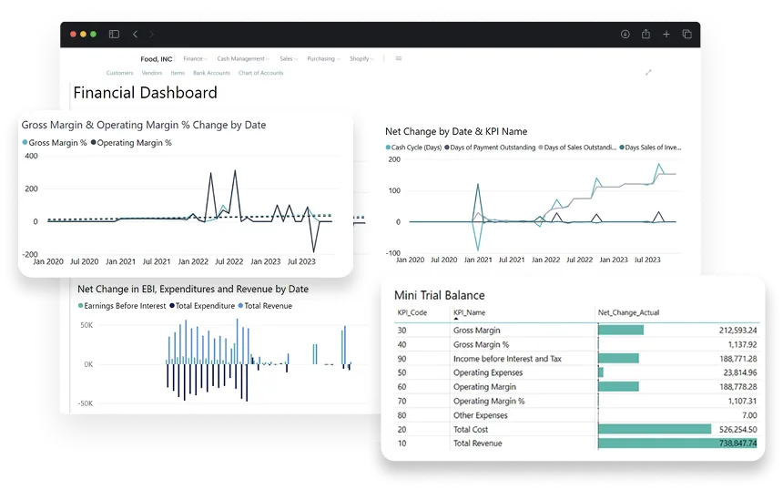Open the Purchasing dropdown menu
The width and height of the screenshot is (783, 489).
(322, 58)
